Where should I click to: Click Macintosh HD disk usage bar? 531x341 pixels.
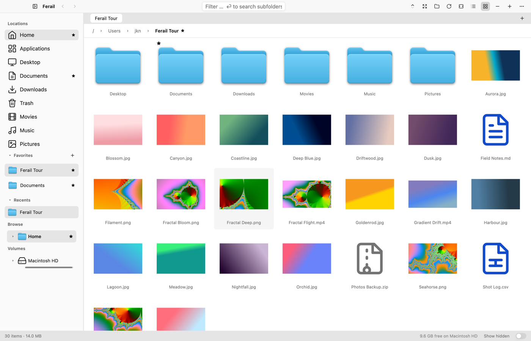click(49, 267)
